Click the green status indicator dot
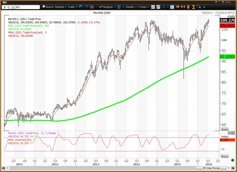Screen dimensions: 237x172 pyautogui.click(x=233, y=160)
